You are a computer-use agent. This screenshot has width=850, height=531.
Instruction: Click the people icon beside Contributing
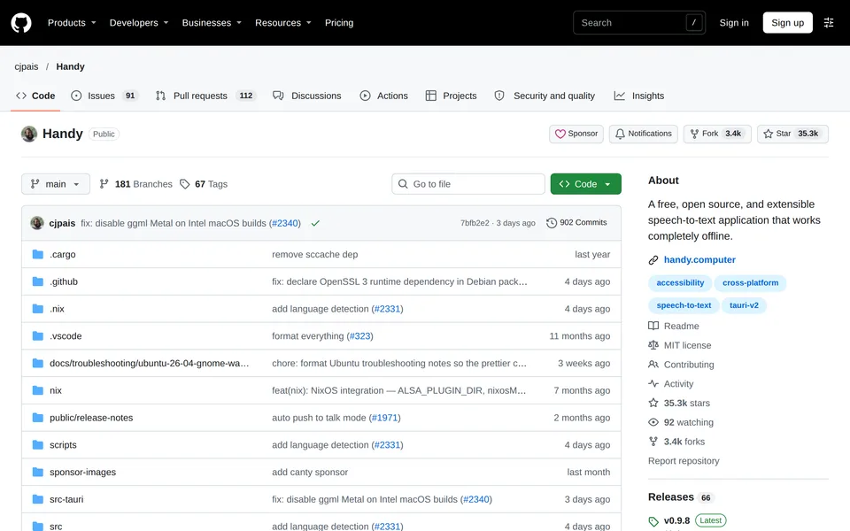tap(653, 365)
